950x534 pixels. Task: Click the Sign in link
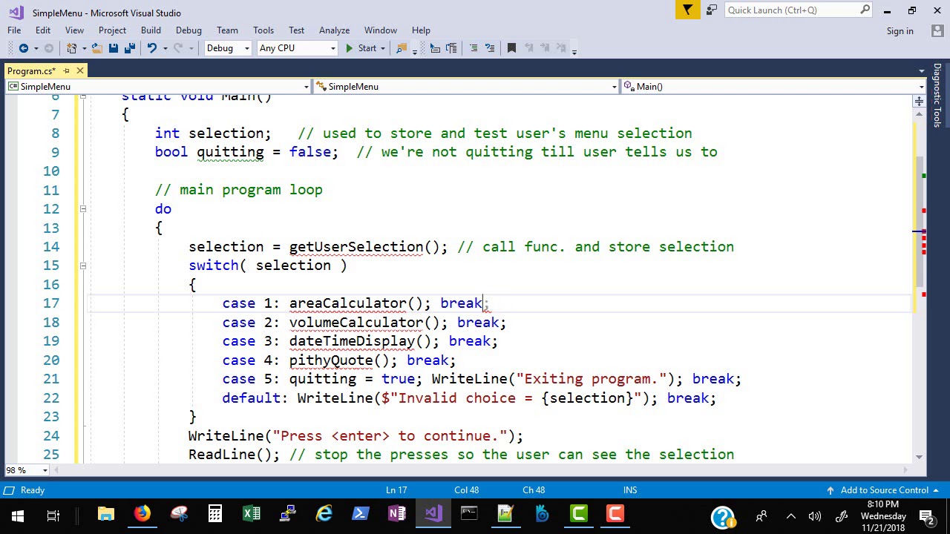(x=900, y=31)
